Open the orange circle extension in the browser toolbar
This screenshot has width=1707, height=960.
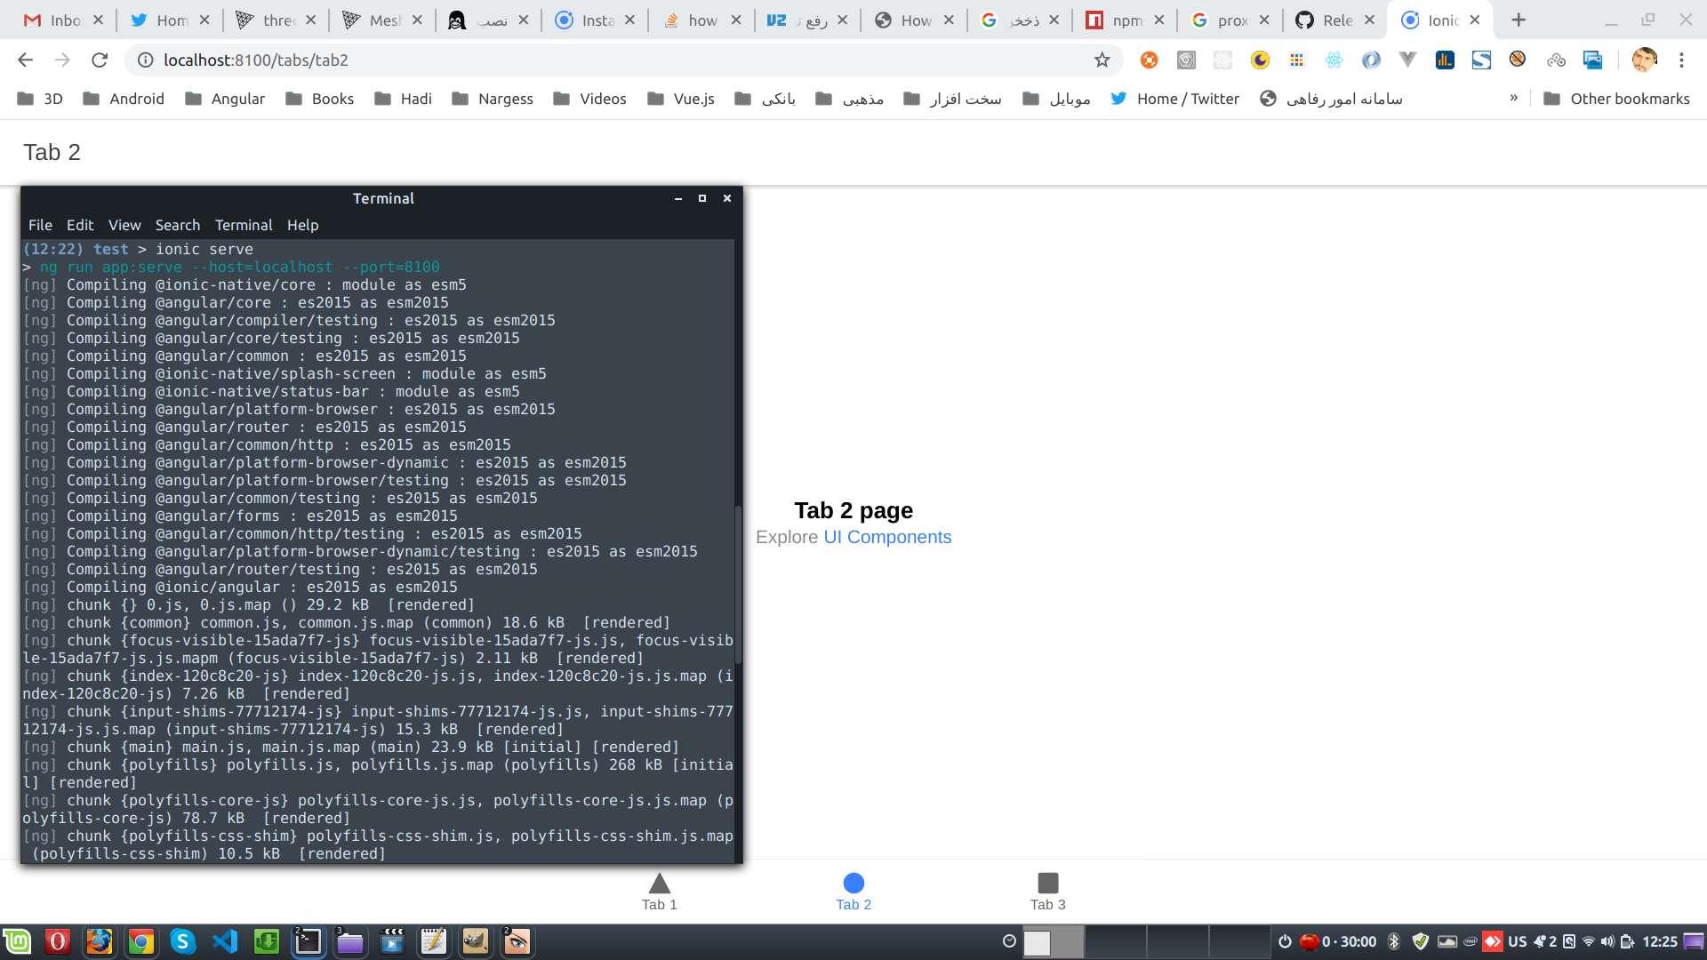click(x=1150, y=60)
